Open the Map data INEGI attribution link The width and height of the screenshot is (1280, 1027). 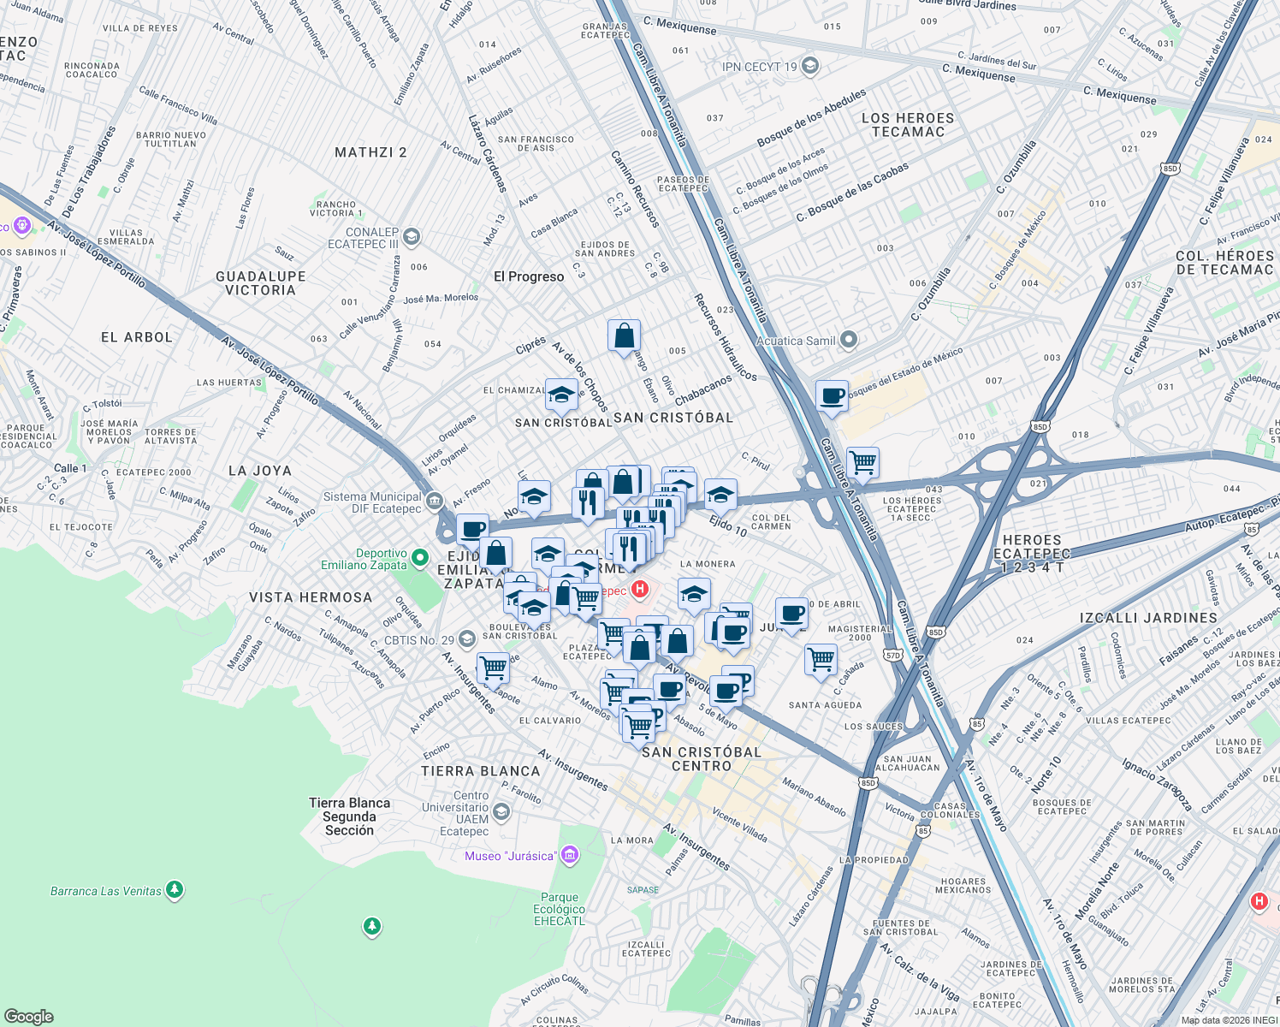point(1226,1020)
